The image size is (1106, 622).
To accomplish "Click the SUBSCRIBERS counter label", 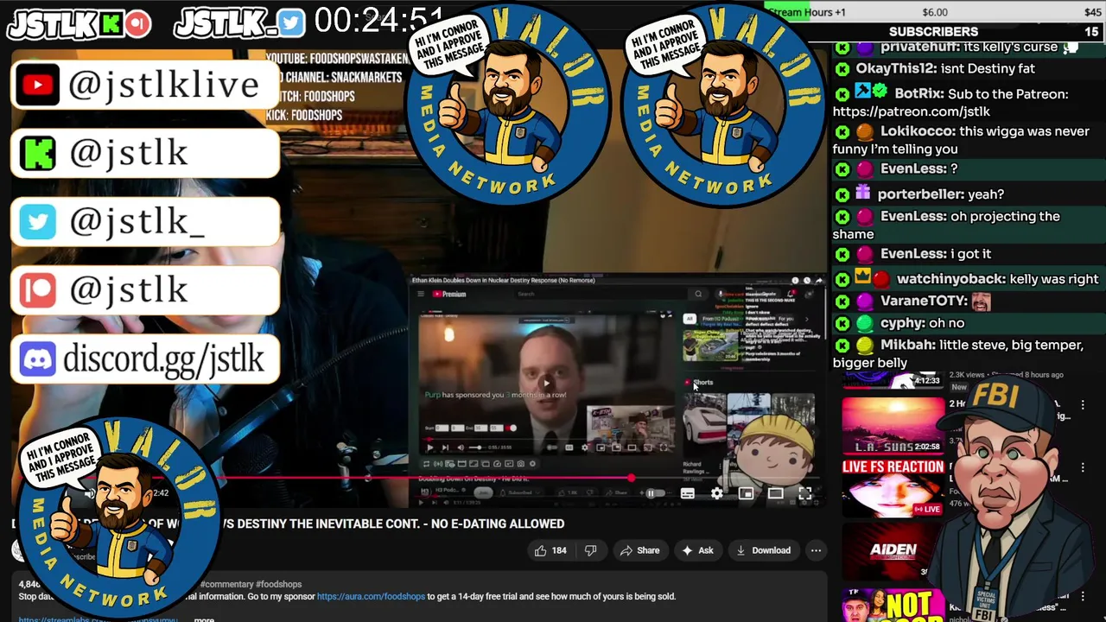I will click(933, 31).
